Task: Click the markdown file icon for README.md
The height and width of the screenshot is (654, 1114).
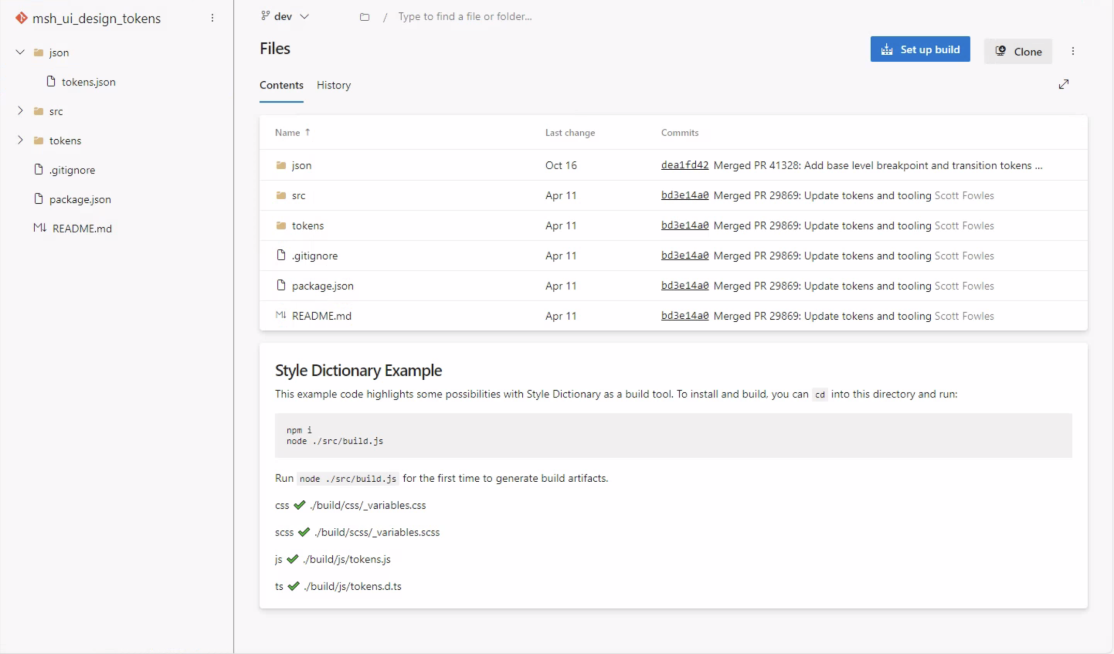Action: (40, 228)
